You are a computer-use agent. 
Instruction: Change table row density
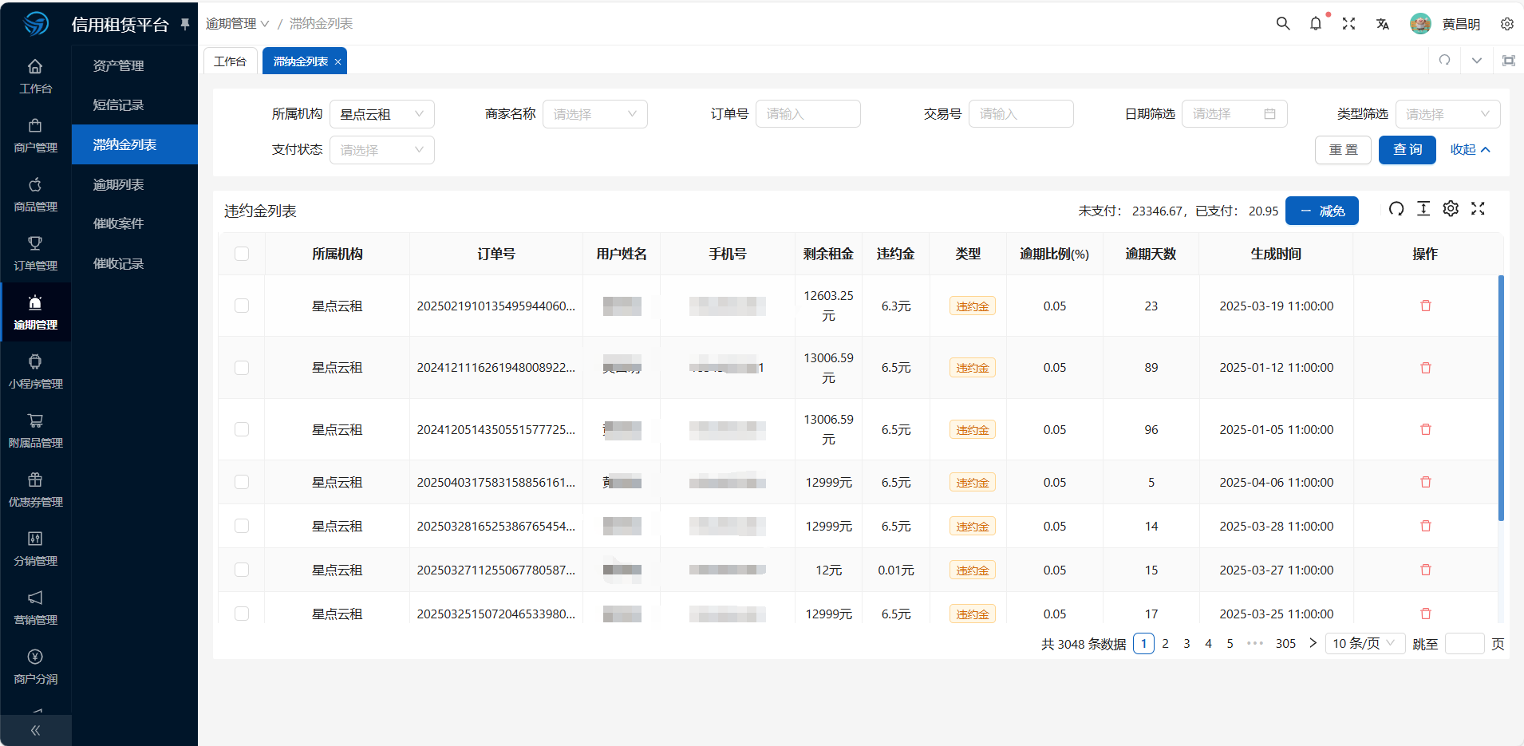coord(1423,209)
